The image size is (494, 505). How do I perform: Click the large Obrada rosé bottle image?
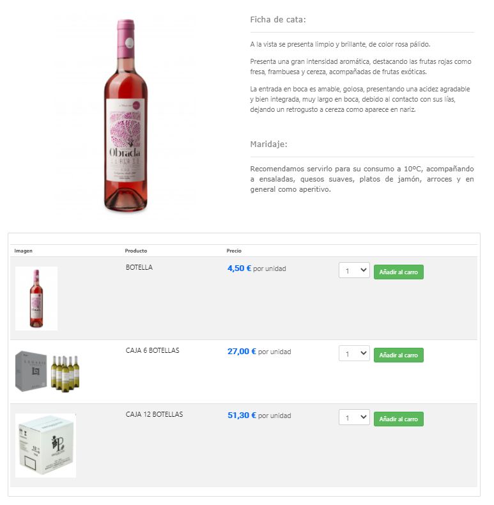pyautogui.click(x=126, y=115)
